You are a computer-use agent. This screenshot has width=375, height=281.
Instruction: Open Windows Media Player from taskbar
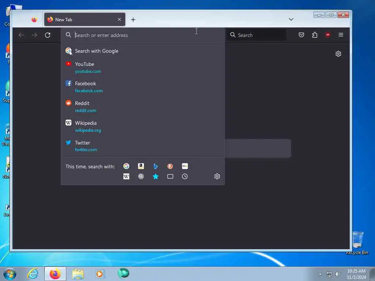click(100, 274)
